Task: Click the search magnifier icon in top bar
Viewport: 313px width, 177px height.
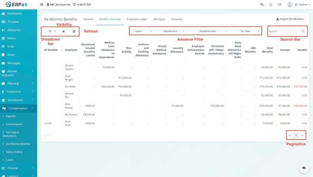Action: click(x=262, y=5)
